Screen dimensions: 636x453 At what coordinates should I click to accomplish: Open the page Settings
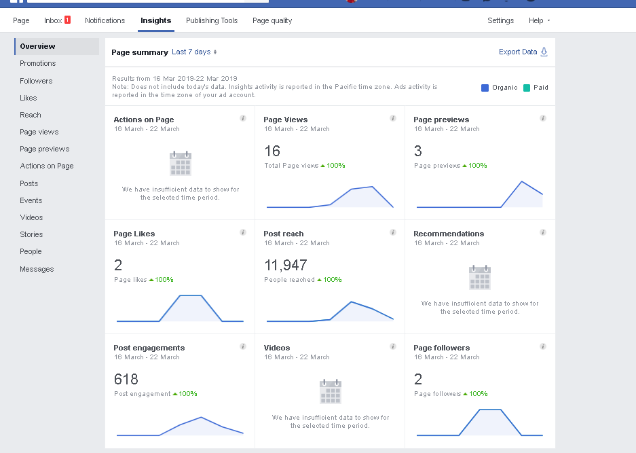(500, 20)
